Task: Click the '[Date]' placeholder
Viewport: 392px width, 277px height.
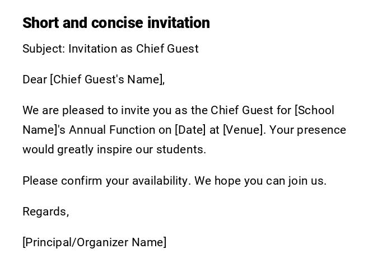Action: (x=190, y=130)
